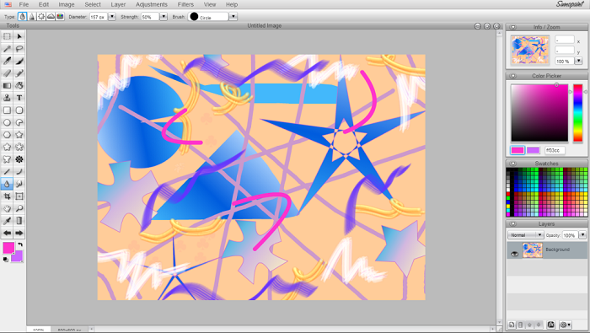Open the zoom percentage dropdown in Info panel
This screenshot has width=590, height=333.
(x=579, y=61)
